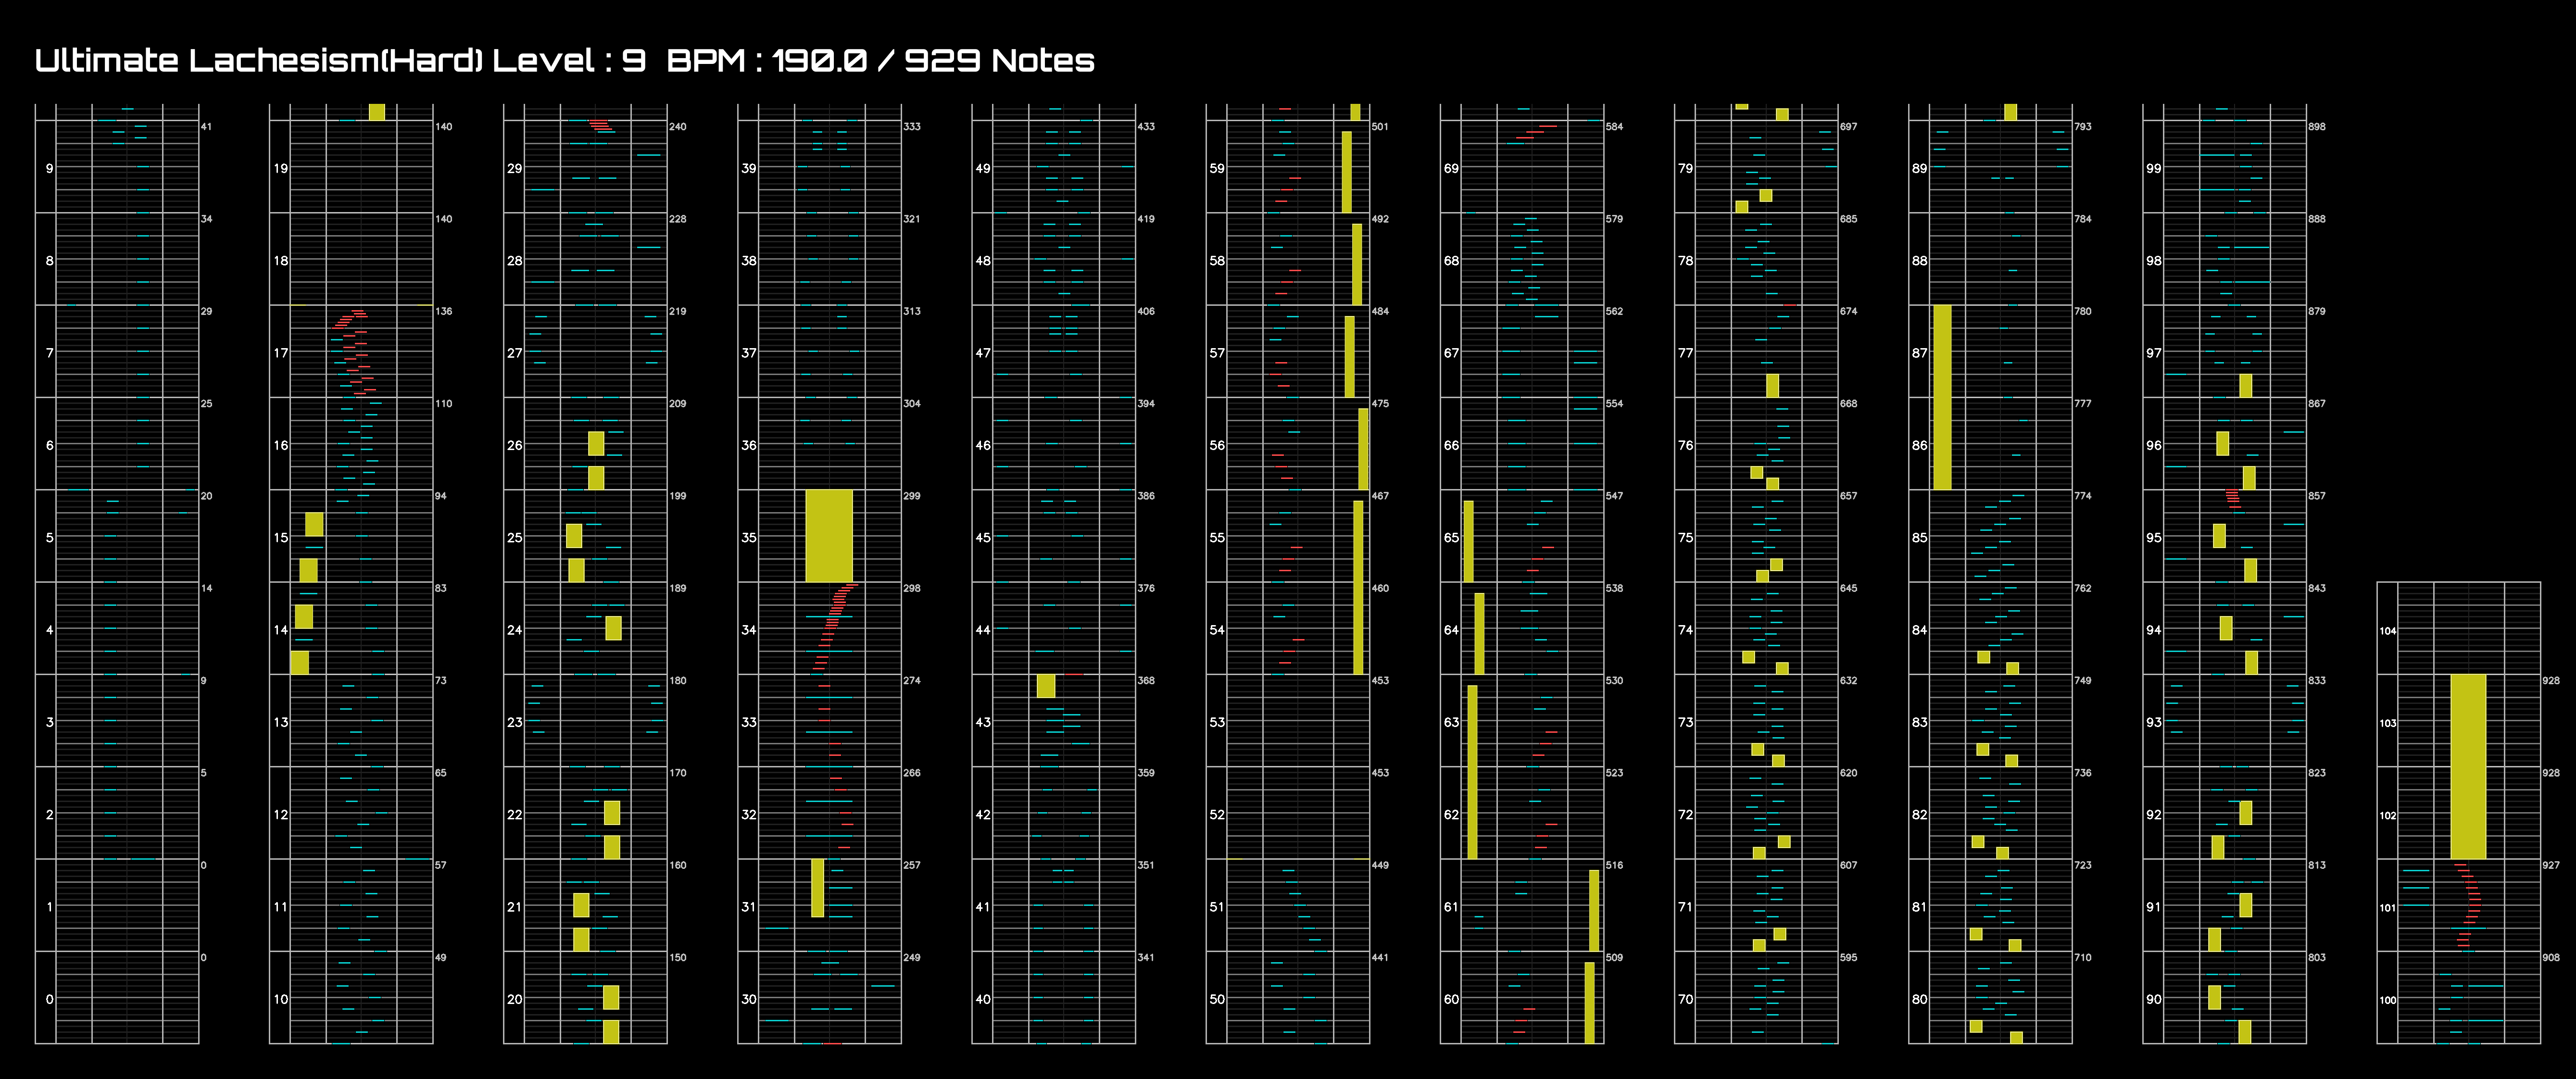
Task: Click measure number label "53"
Action: point(1217,722)
